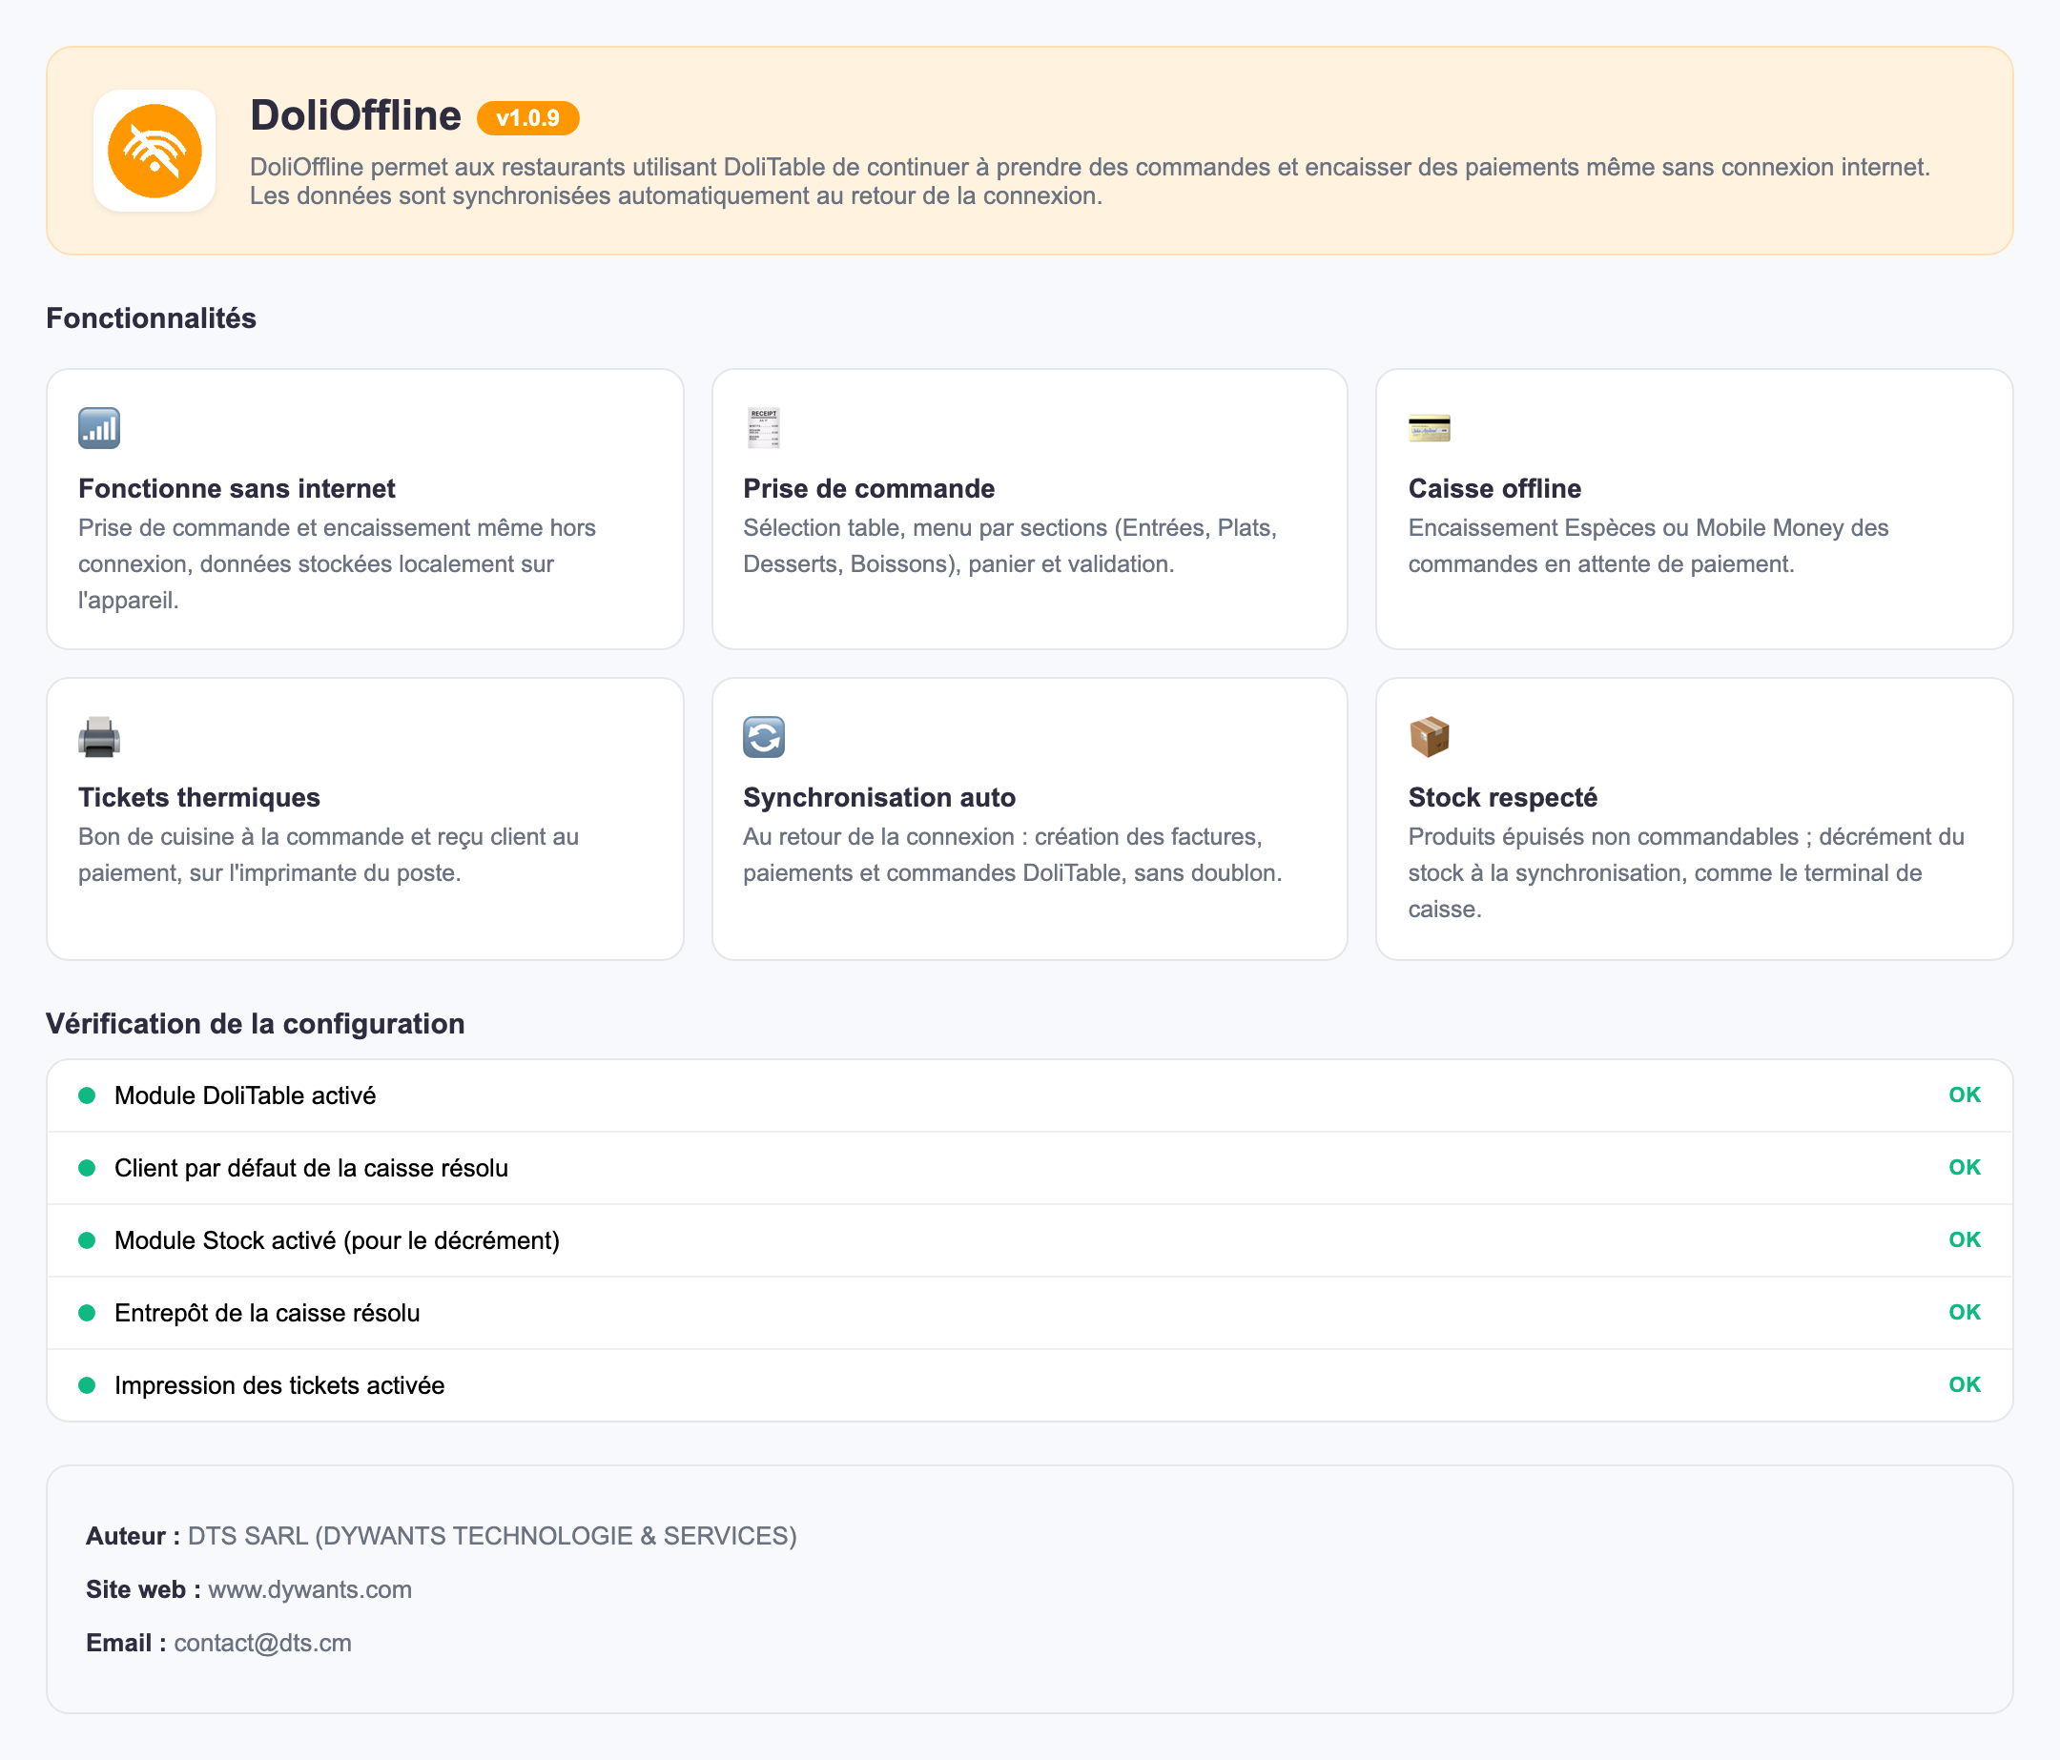Click the green dot beside Client par défaut

coord(88,1168)
